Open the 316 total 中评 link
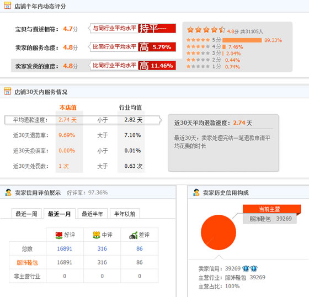 [x=102, y=248]
